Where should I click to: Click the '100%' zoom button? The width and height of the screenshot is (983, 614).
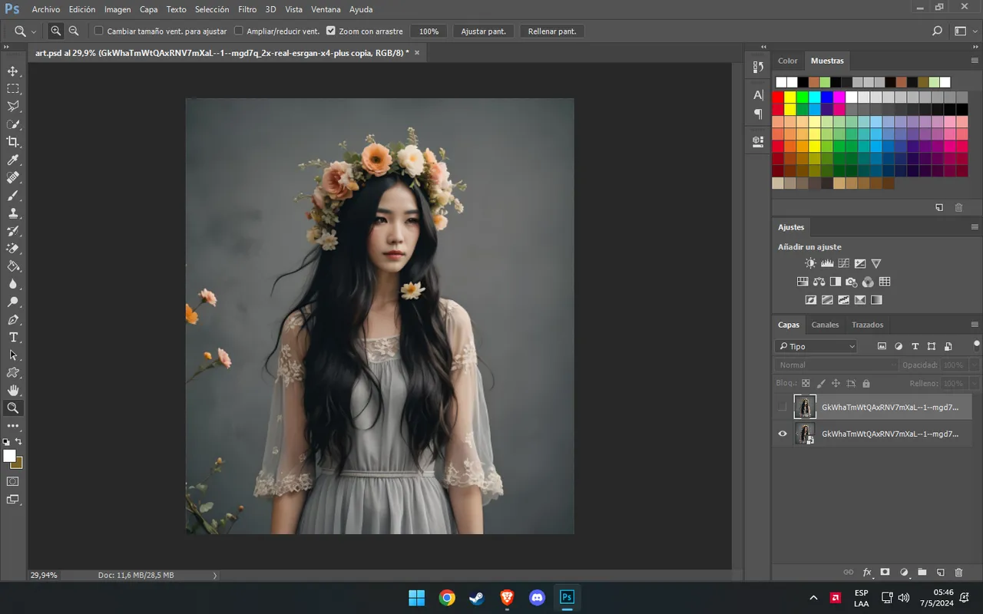coord(429,31)
